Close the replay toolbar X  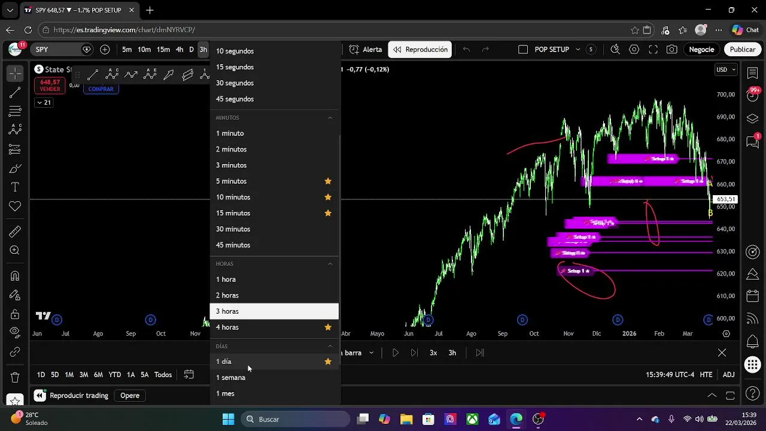tap(722, 353)
